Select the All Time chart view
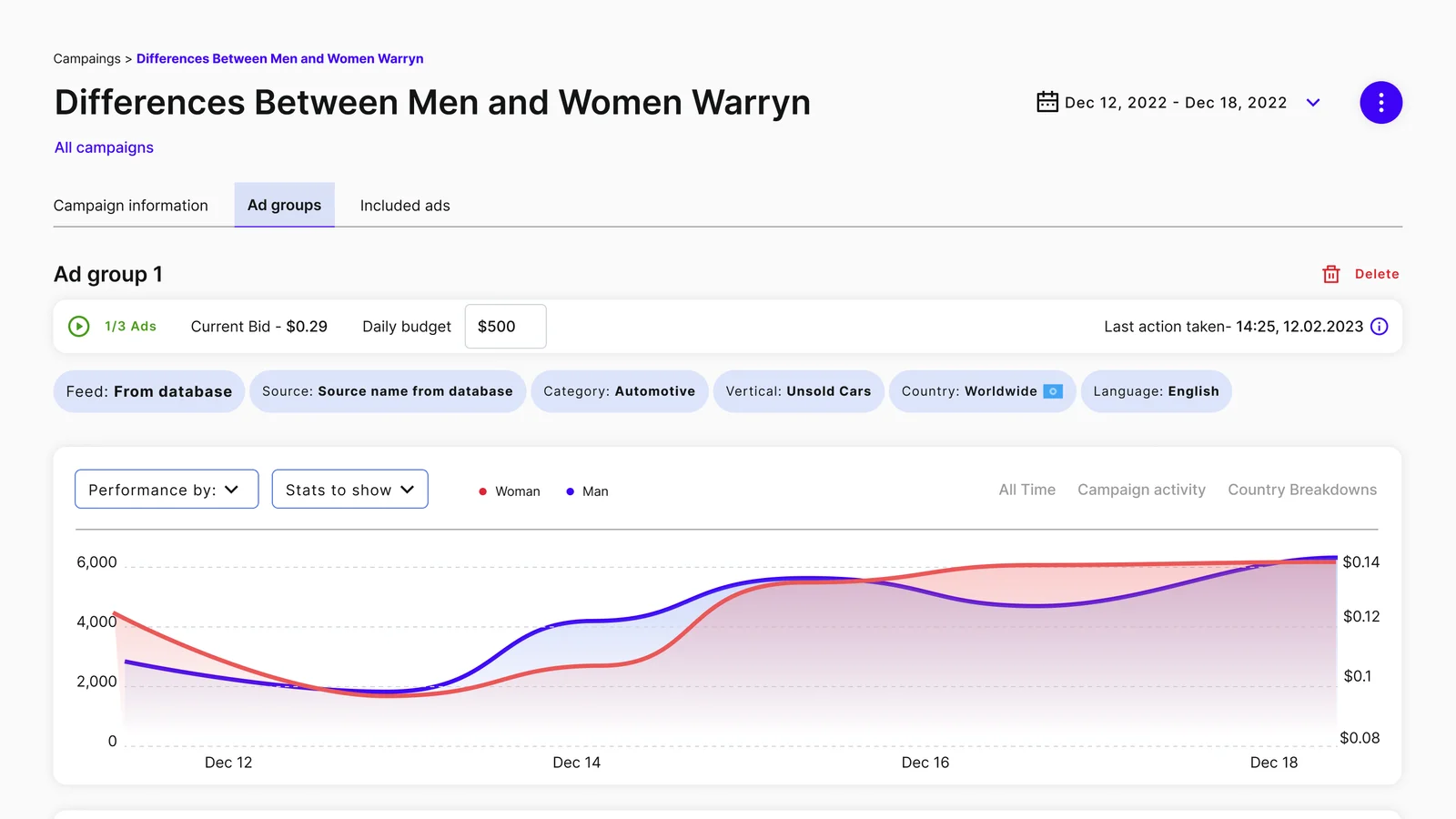This screenshot has width=1456, height=819. pos(1027,490)
